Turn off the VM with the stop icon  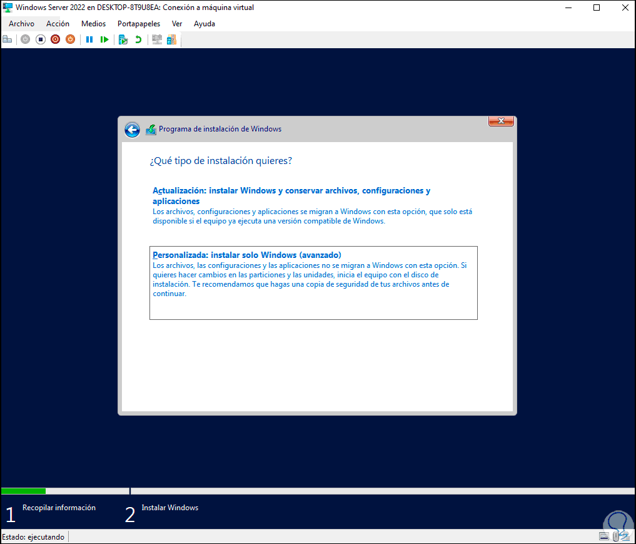[40, 39]
